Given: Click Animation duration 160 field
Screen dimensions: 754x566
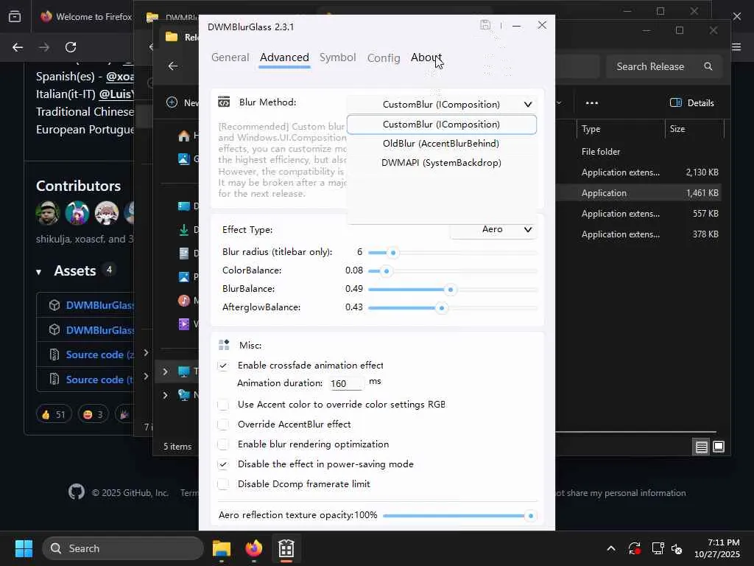Looking at the screenshot, I should [347, 383].
